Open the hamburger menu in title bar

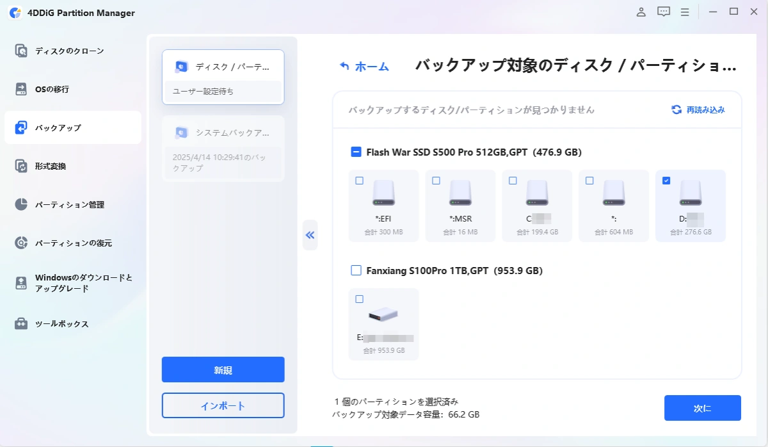[685, 12]
